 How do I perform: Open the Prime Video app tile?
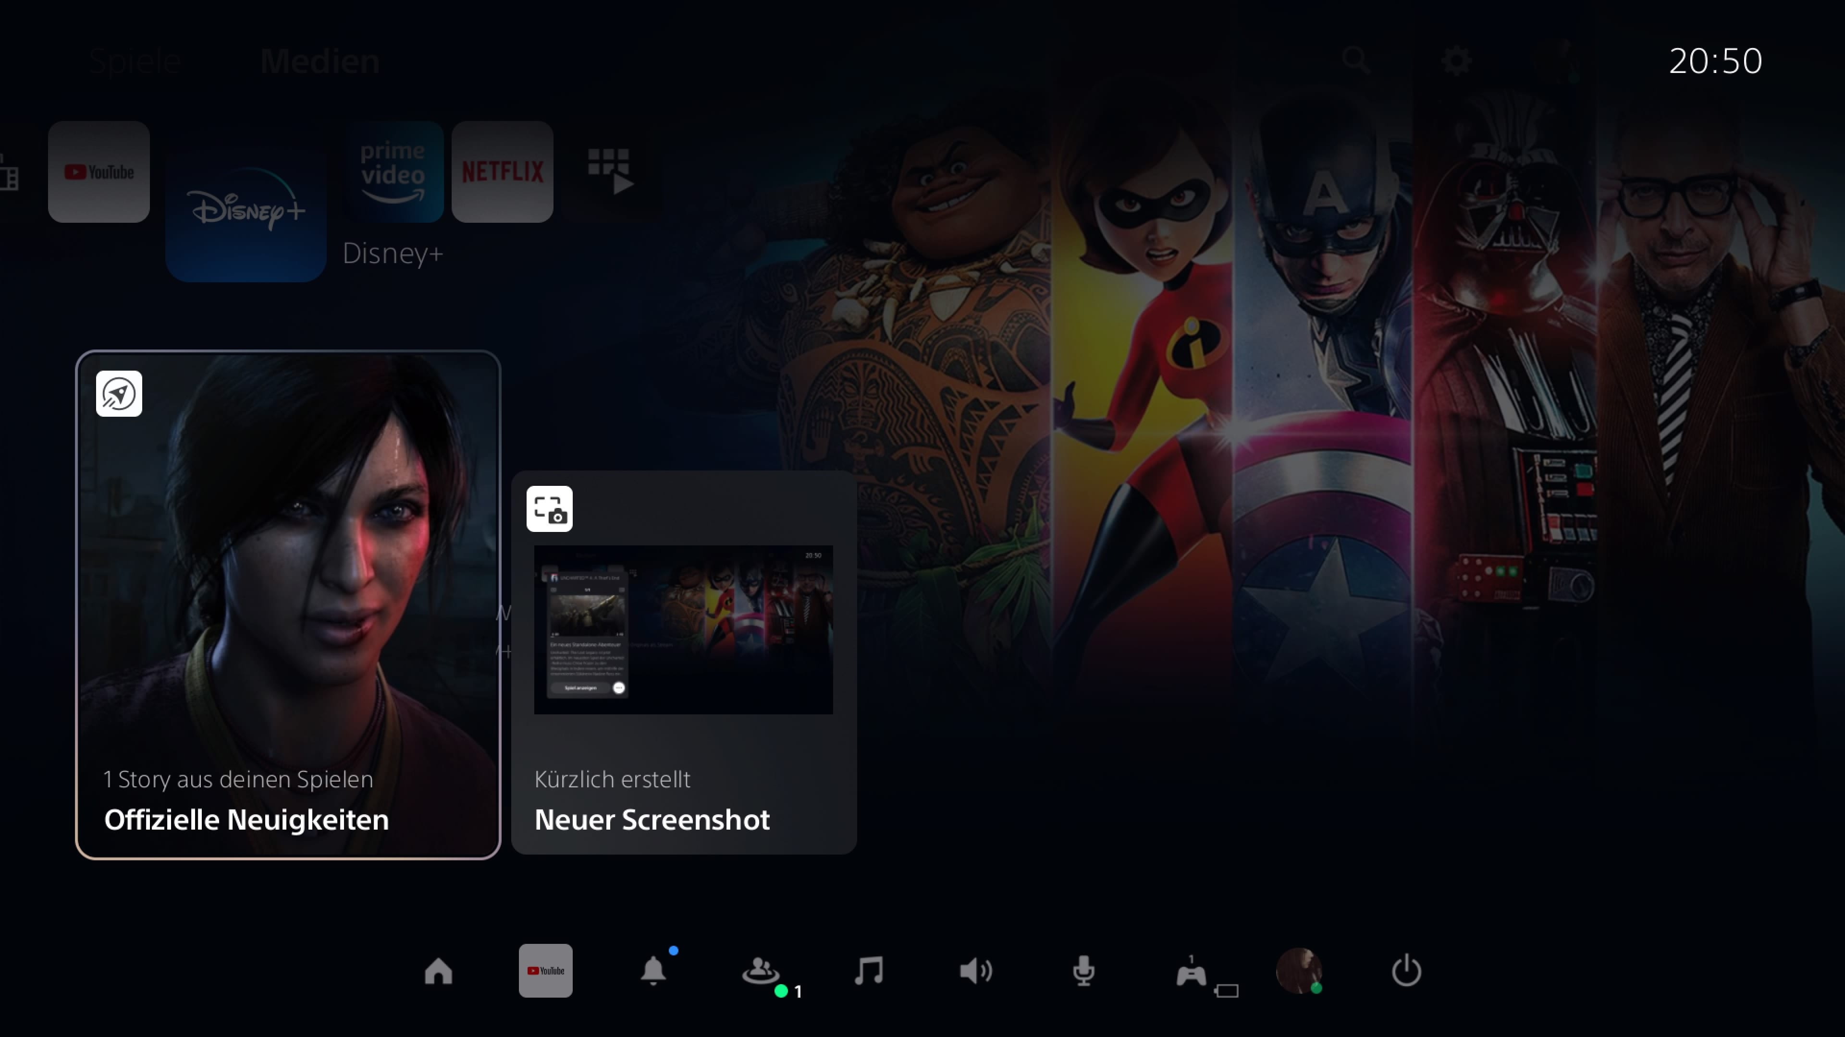click(393, 172)
